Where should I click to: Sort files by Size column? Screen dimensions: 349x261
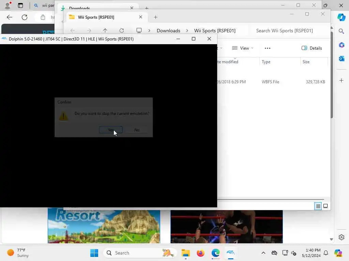pyautogui.click(x=306, y=62)
